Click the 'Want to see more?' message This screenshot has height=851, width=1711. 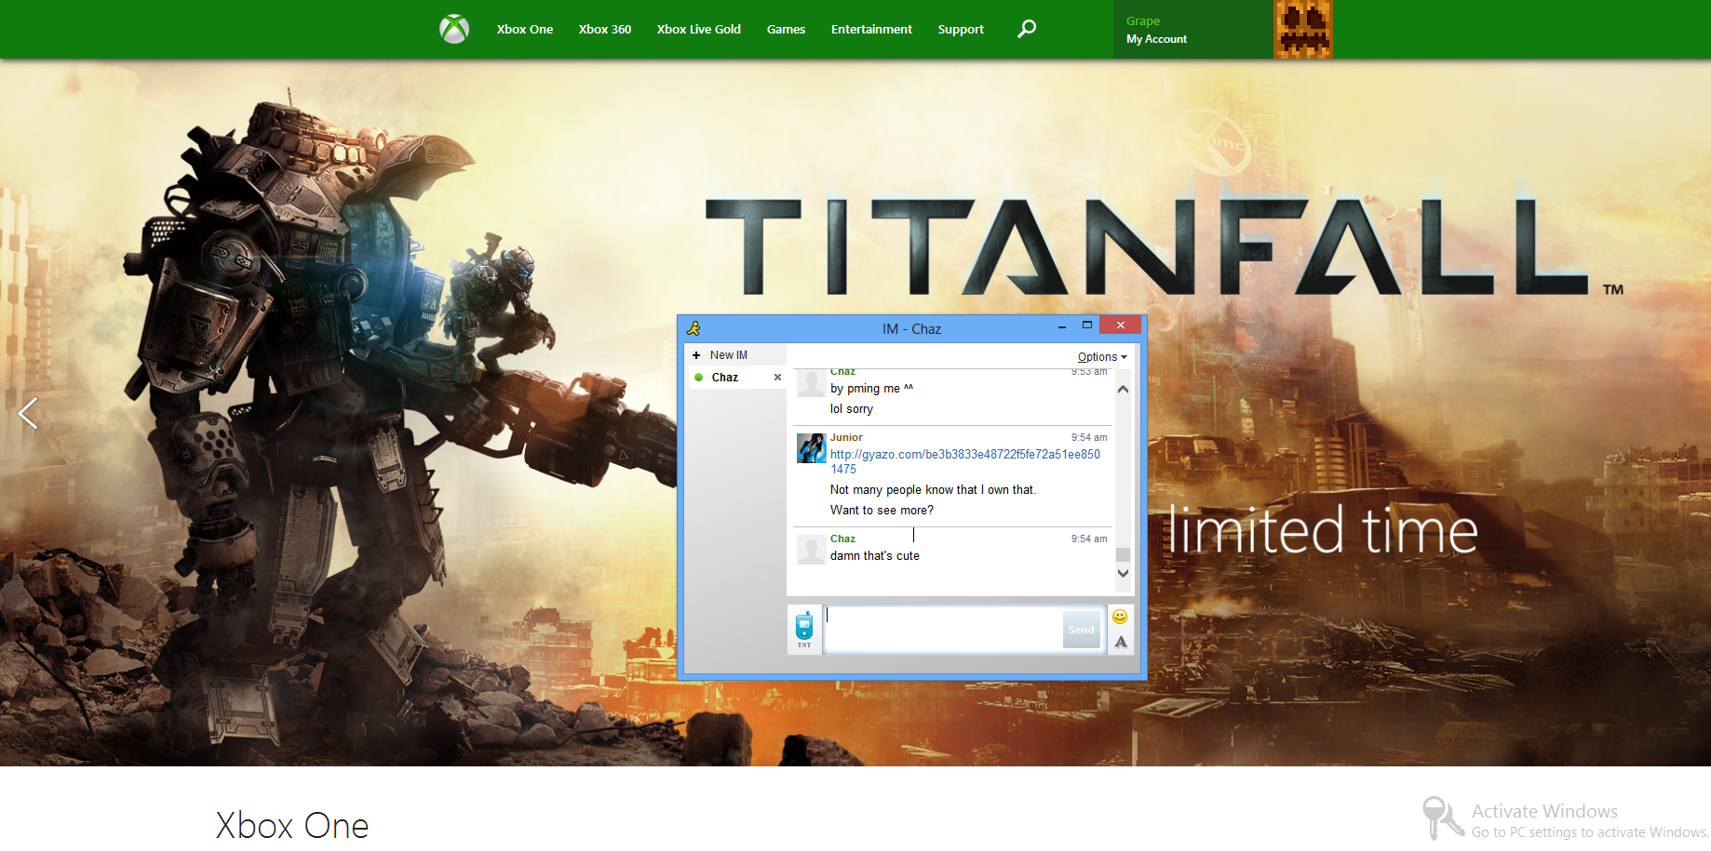[x=882, y=511]
